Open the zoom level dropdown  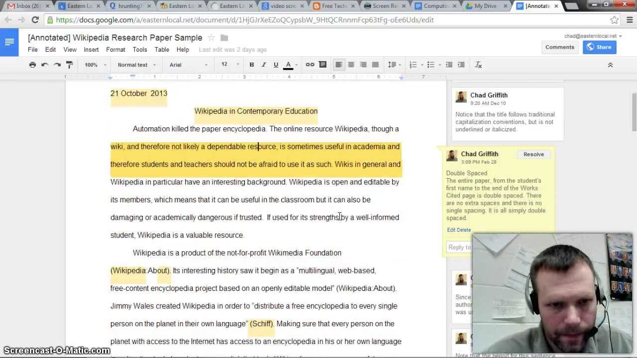[x=96, y=65]
